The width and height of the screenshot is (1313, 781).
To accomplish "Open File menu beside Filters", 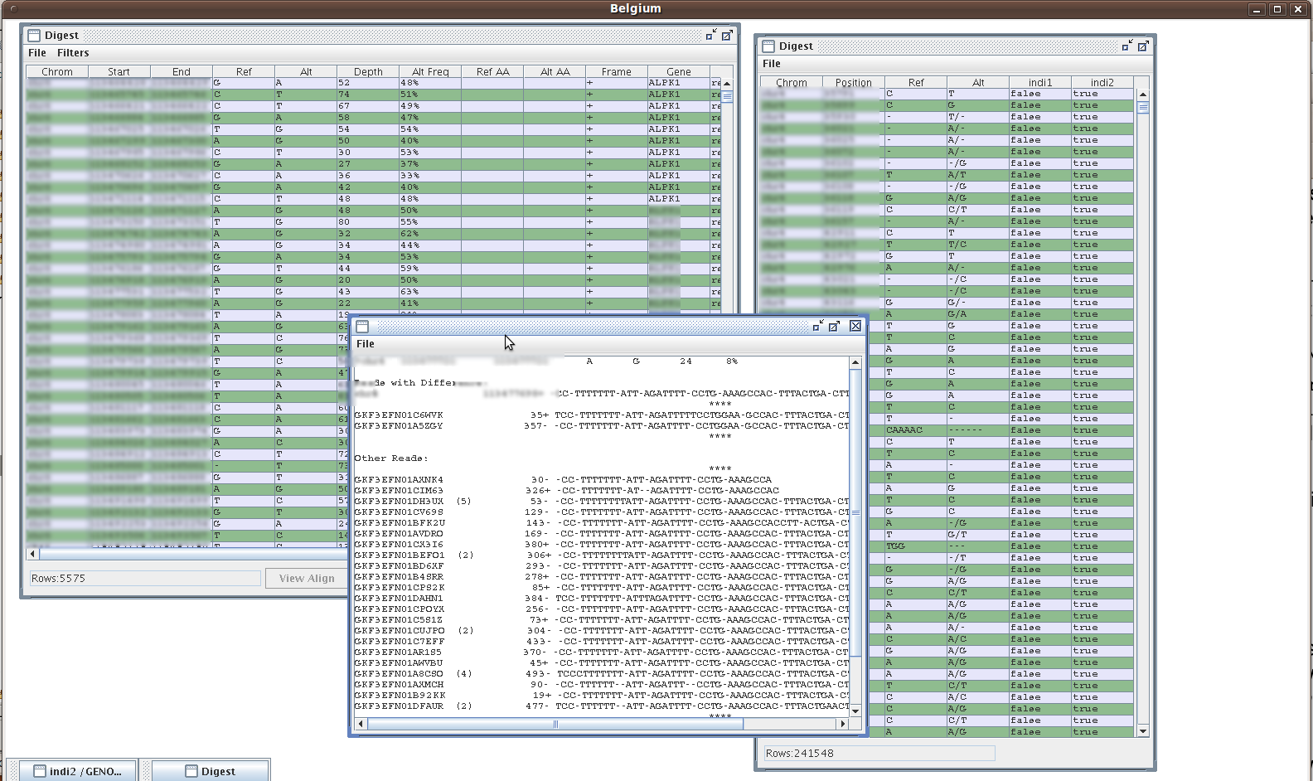I will click(37, 53).
